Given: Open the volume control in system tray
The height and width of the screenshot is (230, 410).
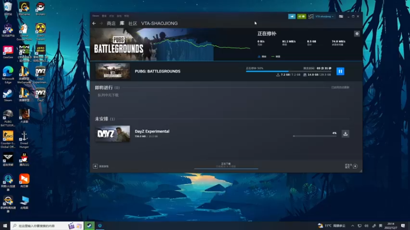Looking at the screenshot, I should click(366, 225).
